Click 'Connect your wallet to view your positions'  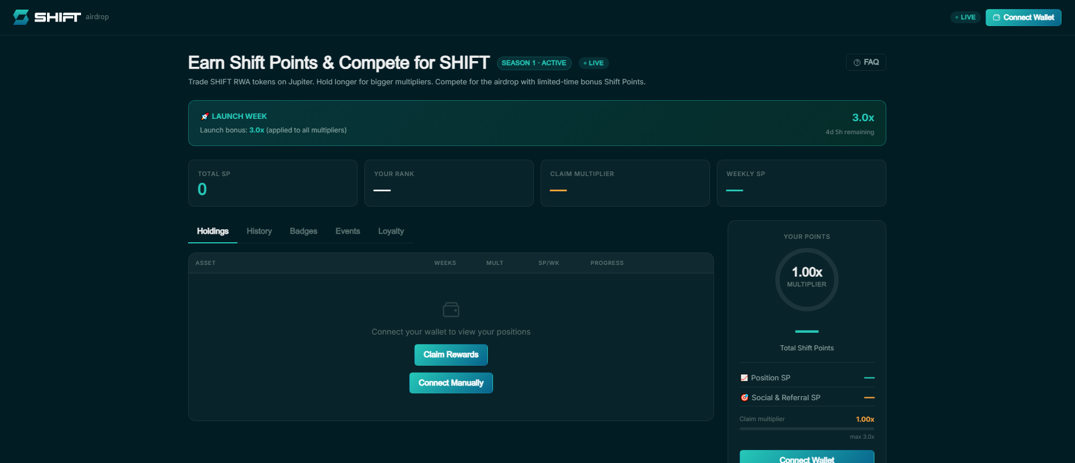pos(451,332)
